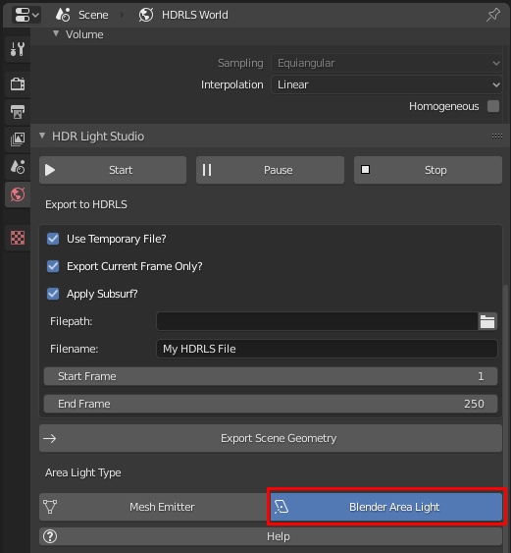
Task: Uncheck Use Temporary File?
Action: click(53, 239)
